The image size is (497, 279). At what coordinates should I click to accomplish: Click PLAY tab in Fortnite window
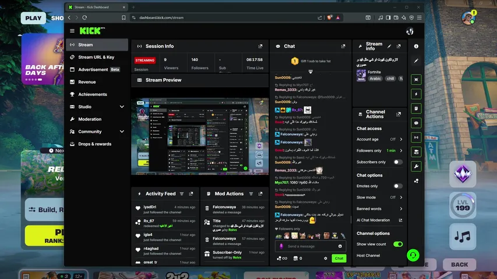coord(33,18)
